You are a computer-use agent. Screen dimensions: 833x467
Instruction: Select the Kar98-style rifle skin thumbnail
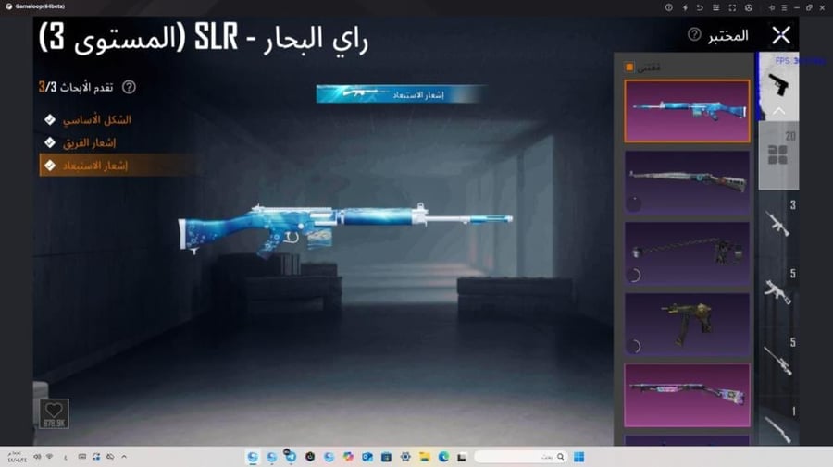[x=687, y=182]
